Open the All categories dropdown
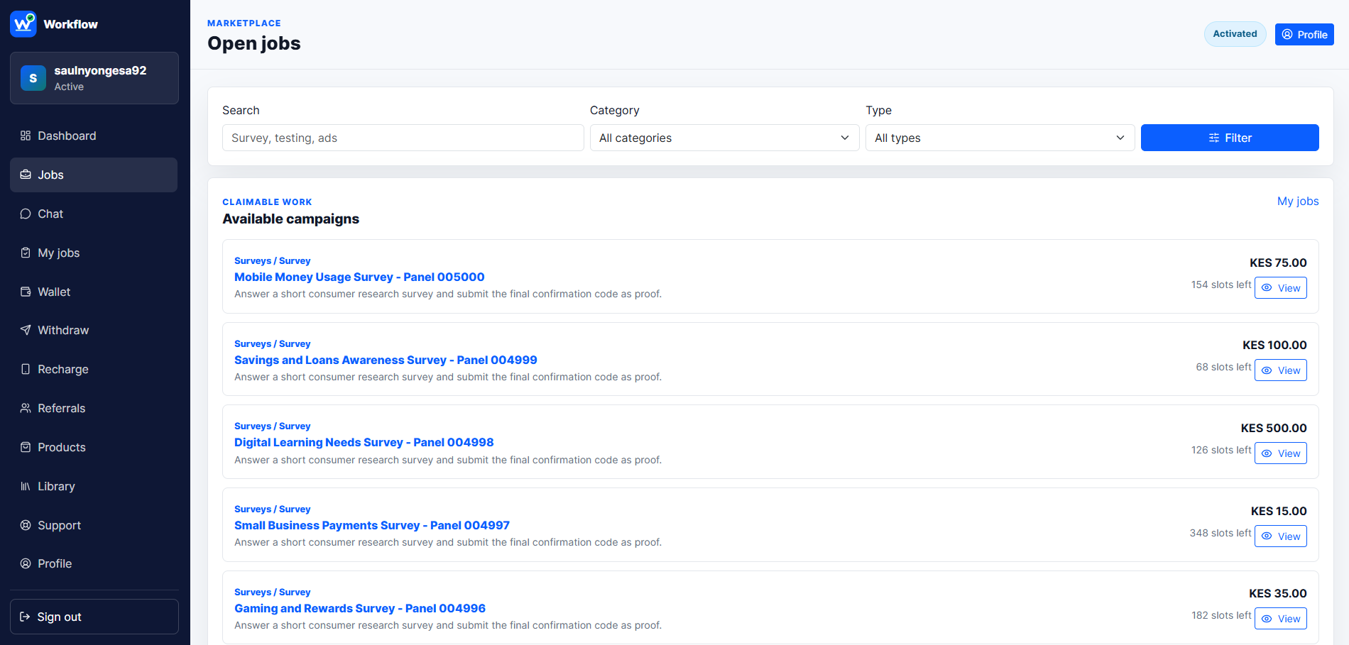The height and width of the screenshot is (645, 1349). [x=724, y=138]
